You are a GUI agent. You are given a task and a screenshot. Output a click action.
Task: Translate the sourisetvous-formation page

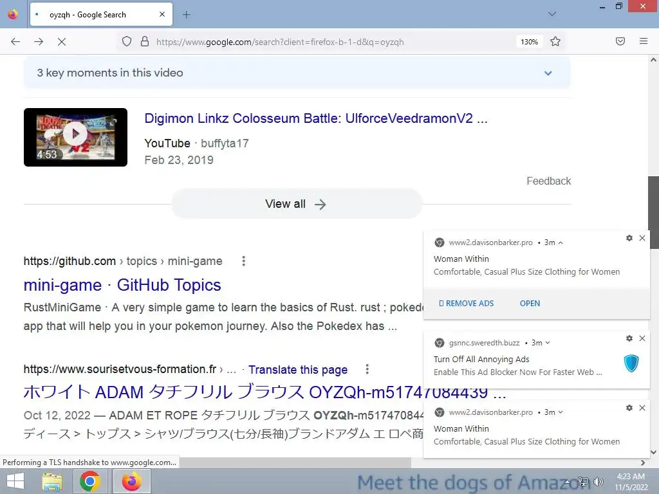tap(297, 370)
